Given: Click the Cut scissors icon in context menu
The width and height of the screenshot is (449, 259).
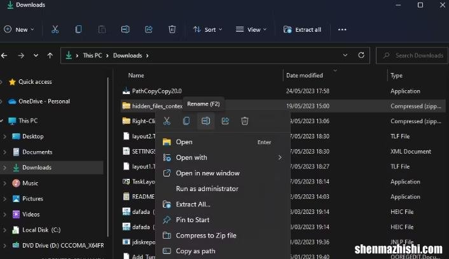Looking at the screenshot, I should tap(167, 121).
